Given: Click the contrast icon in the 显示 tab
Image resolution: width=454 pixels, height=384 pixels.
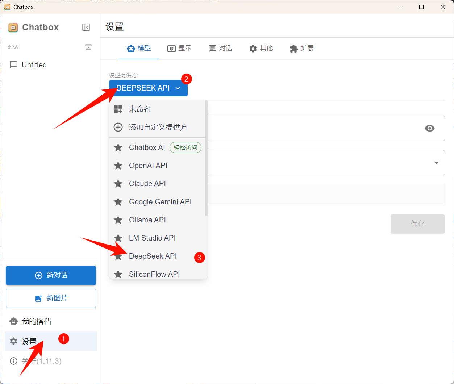Looking at the screenshot, I should pos(171,49).
